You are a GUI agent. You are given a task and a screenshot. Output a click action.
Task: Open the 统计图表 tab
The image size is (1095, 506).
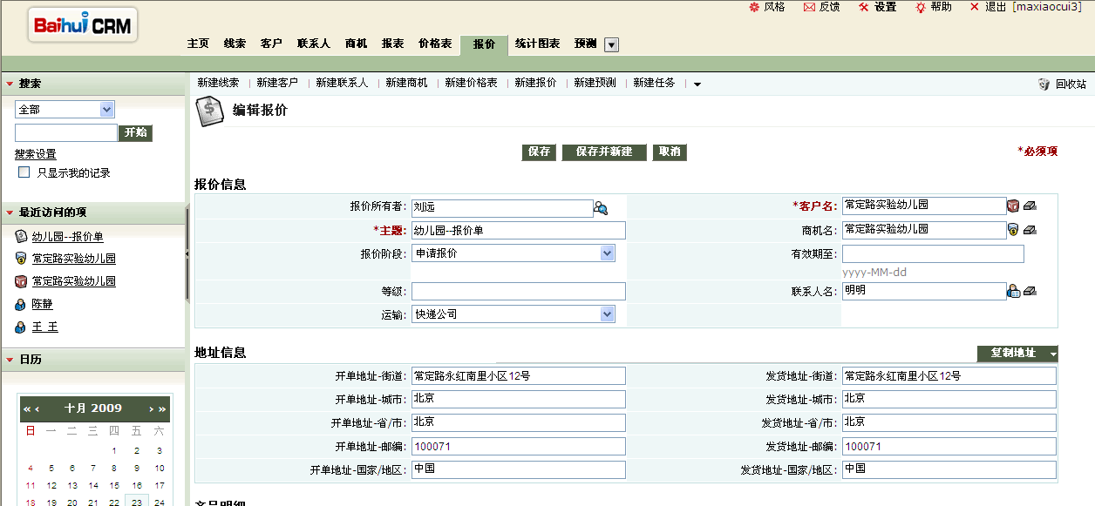coord(537,44)
